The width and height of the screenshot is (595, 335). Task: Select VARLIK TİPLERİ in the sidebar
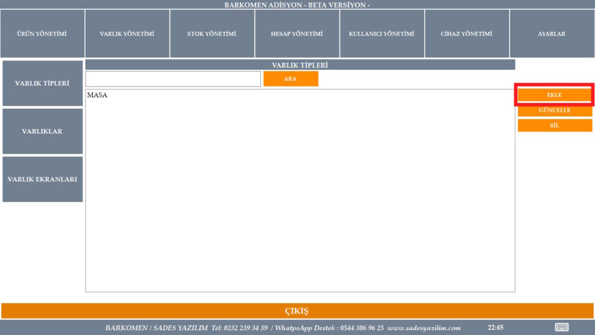[42, 83]
